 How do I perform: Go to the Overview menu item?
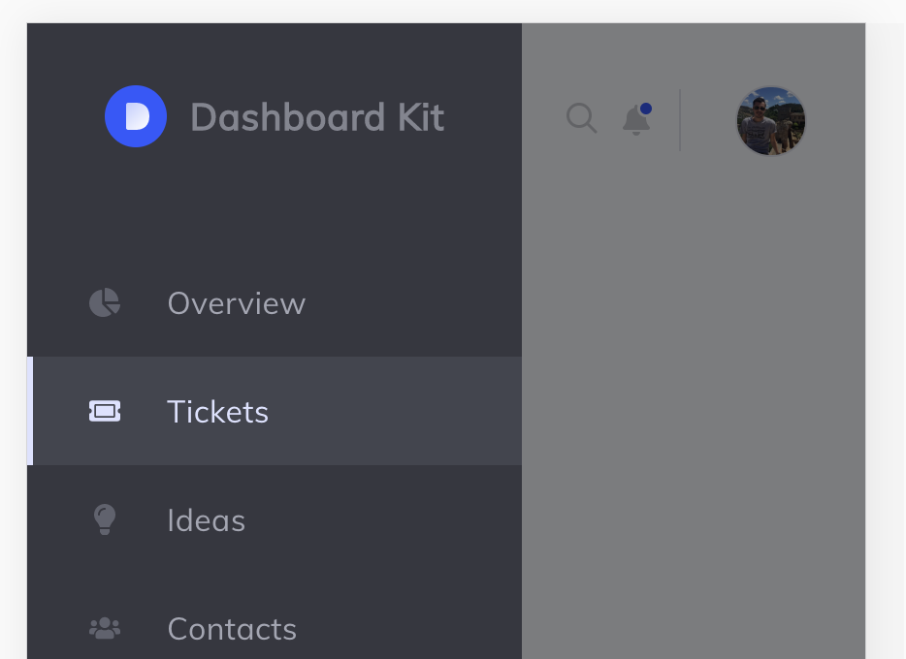click(275, 303)
